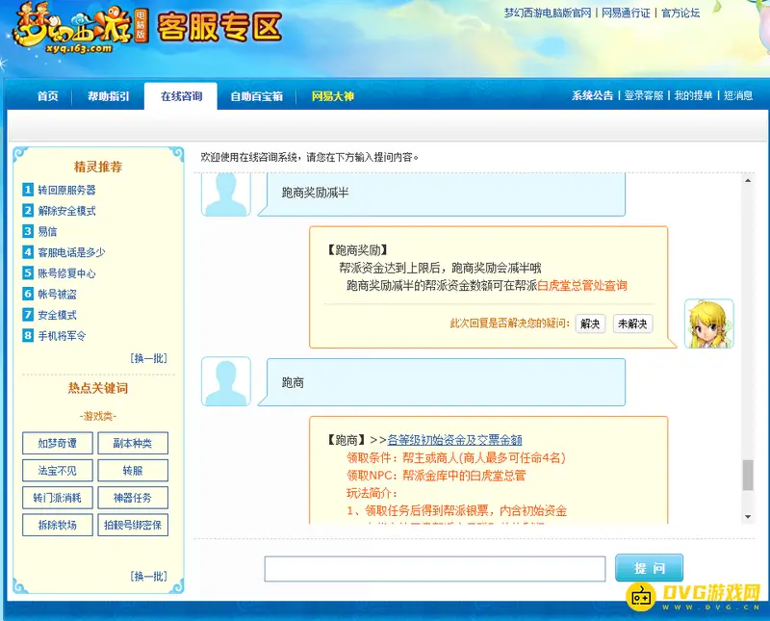The height and width of the screenshot is (621, 770).
Task: Click keyword button 拆除牧场
Action: click(58, 525)
